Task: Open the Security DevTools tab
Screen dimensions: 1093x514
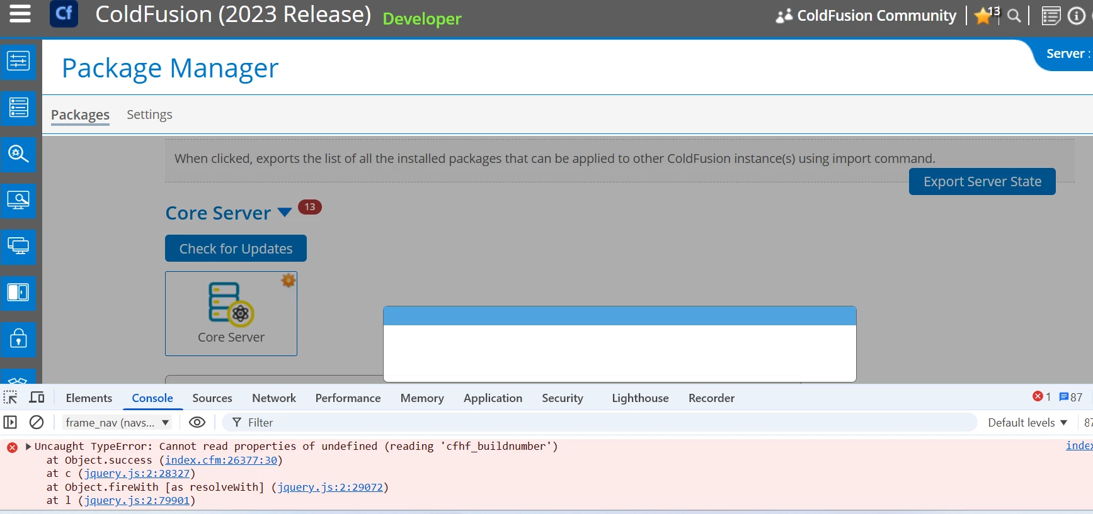Action: (563, 398)
